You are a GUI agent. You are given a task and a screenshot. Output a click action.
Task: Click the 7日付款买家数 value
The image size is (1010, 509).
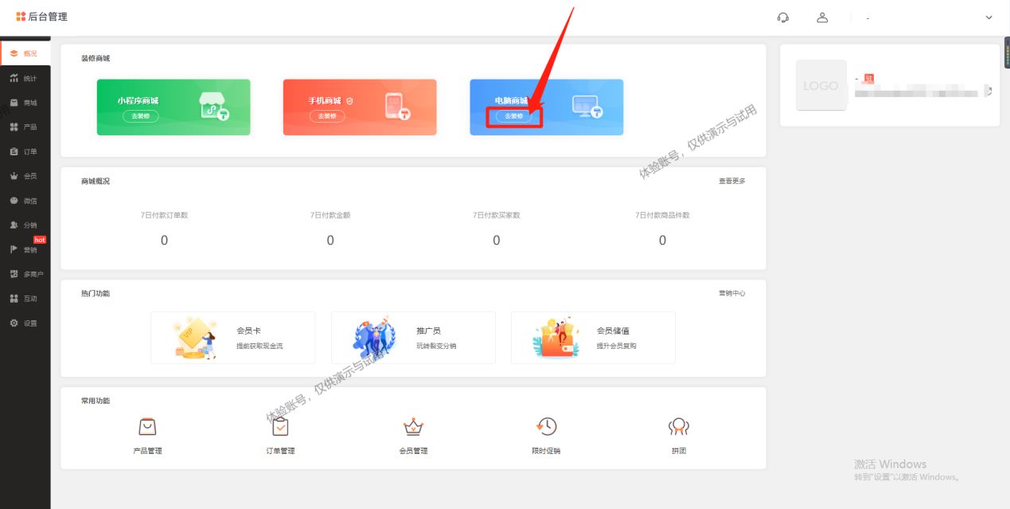(x=497, y=241)
